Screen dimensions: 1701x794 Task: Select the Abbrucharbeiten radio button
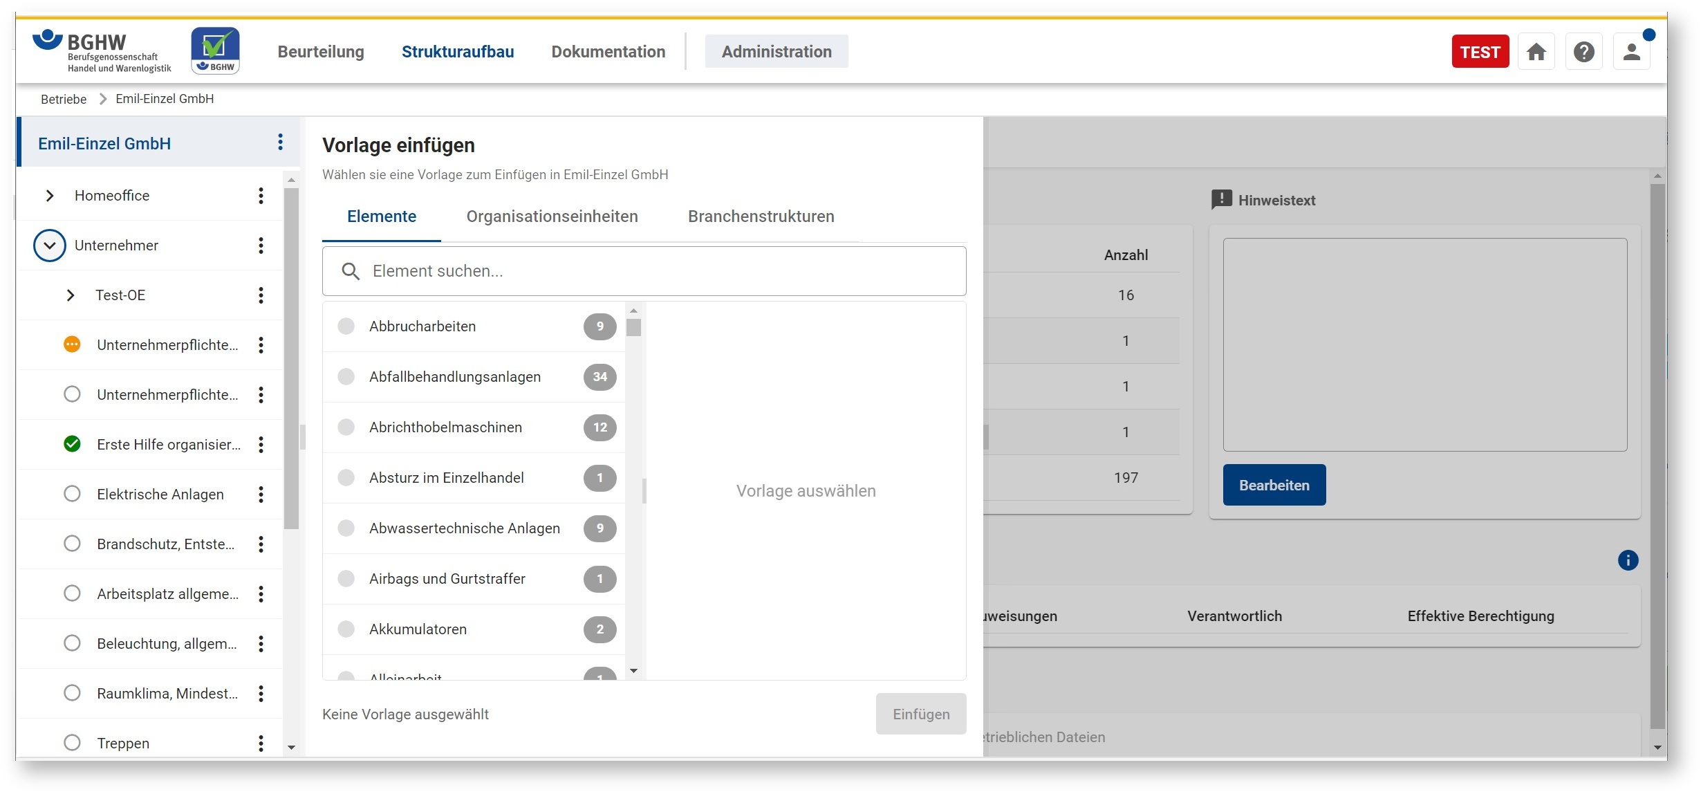346,326
